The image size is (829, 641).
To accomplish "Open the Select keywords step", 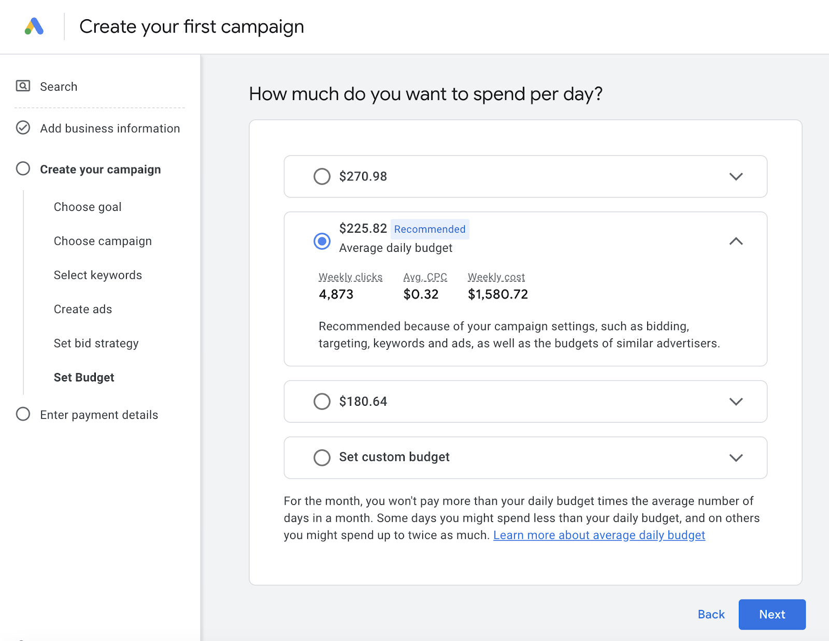I will tap(97, 275).
